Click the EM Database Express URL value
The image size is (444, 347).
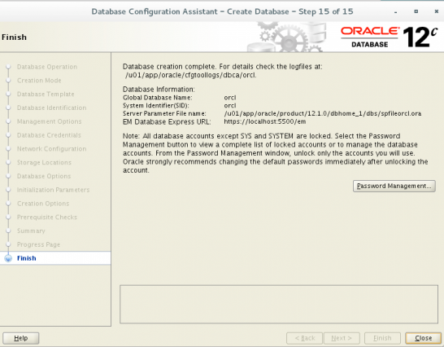(265, 121)
